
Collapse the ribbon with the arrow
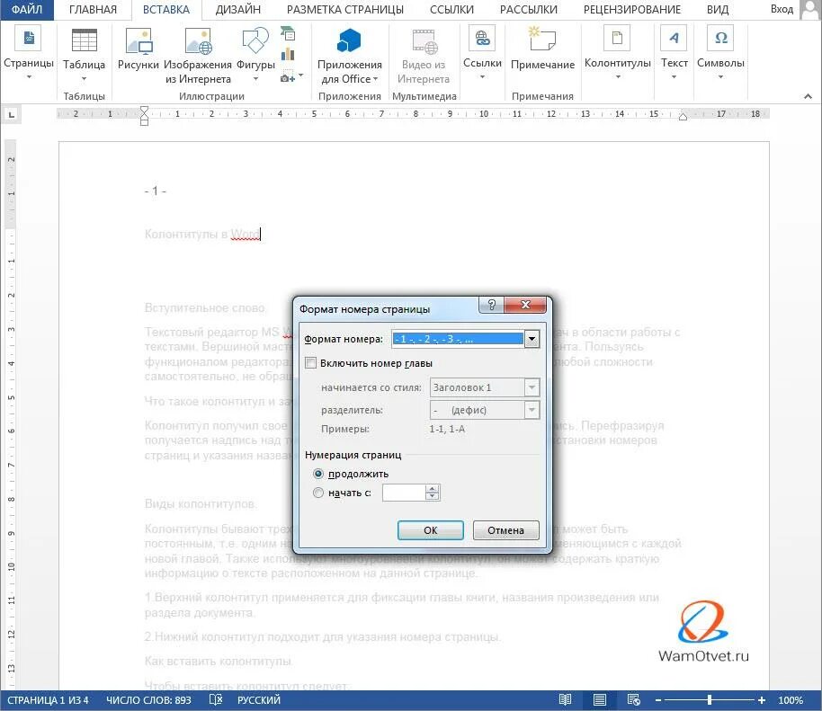[808, 96]
